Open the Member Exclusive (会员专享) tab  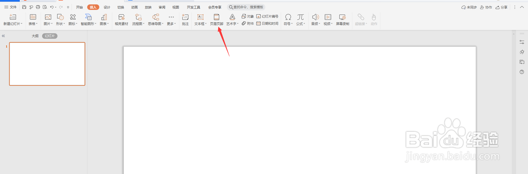(x=215, y=7)
